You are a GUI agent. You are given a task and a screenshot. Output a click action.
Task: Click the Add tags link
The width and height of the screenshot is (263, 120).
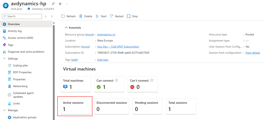coord(103,60)
